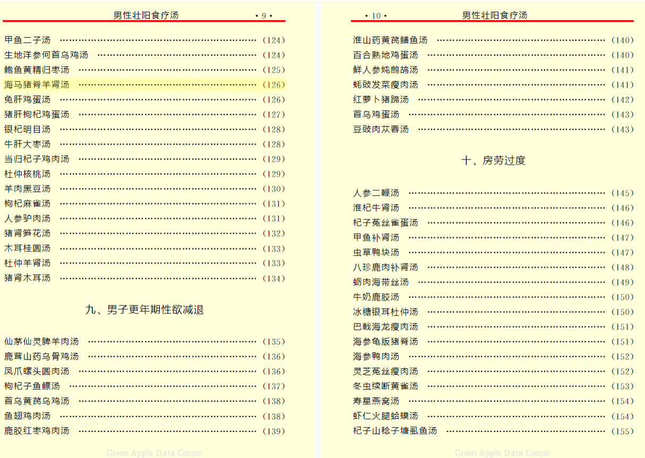Click the 鹿胶红枣鸡肉汤 entry

coord(37,431)
